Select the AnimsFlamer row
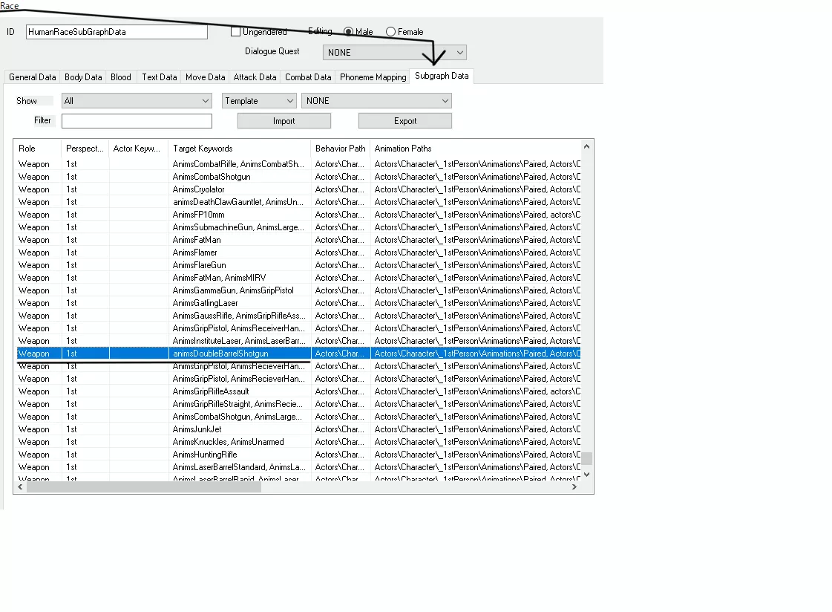This screenshot has width=832, height=612. click(x=299, y=253)
